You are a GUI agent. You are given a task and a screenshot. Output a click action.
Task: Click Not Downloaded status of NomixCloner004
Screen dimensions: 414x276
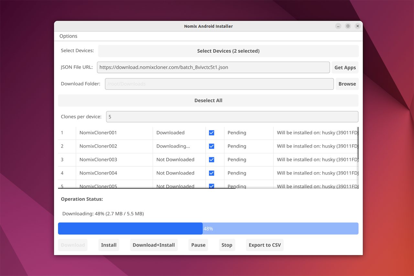pos(179,173)
